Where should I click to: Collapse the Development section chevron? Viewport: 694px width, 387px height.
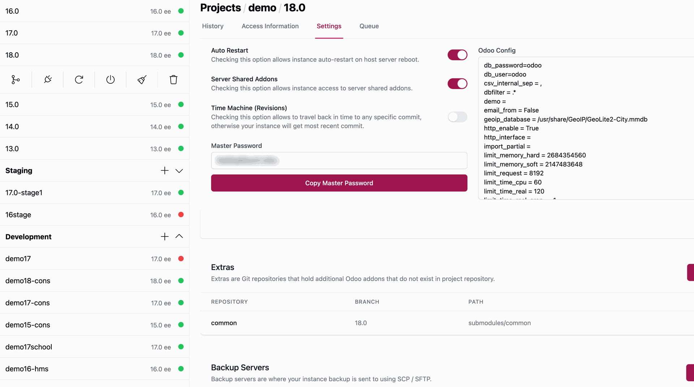[x=179, y=236]
